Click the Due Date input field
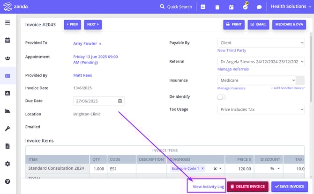The width and height of the screenshot is (314, 194). click(x=95, y=101)
